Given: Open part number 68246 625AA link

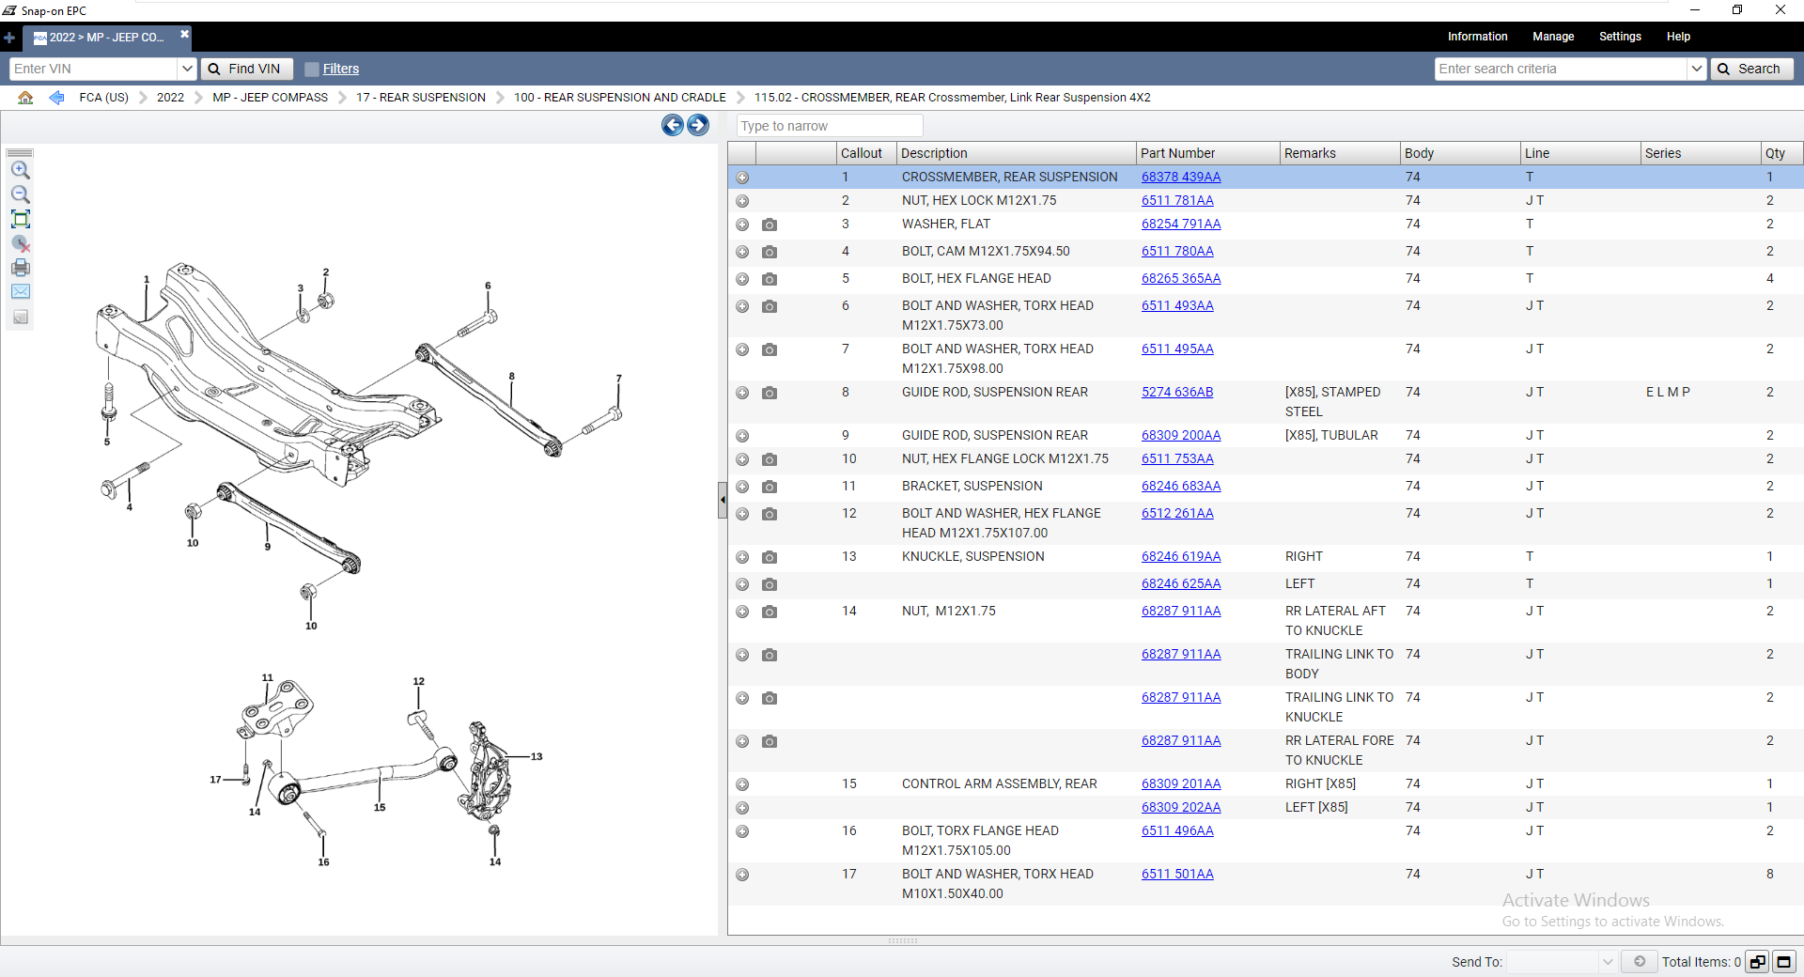Looking at the screenshot, I should click(1181, 584).
